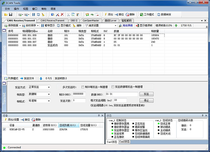Enable 发送数据每发送一帧递增 checkbox
Image resolution: width=210 pixels, height=152 pixels.
point(113,87)
